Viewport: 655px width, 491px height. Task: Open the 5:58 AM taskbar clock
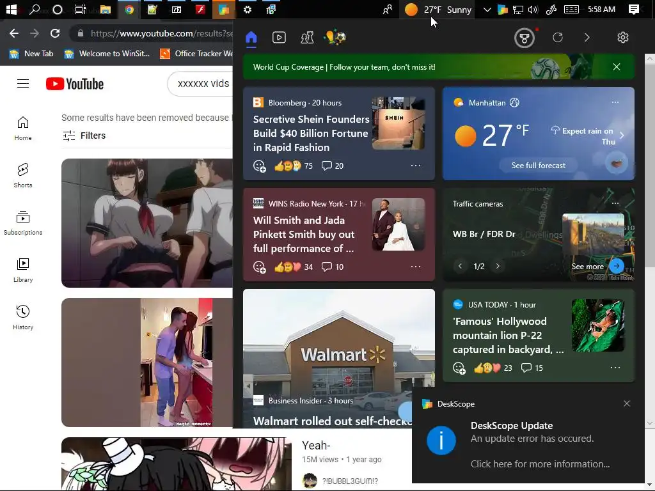point(601,10)
